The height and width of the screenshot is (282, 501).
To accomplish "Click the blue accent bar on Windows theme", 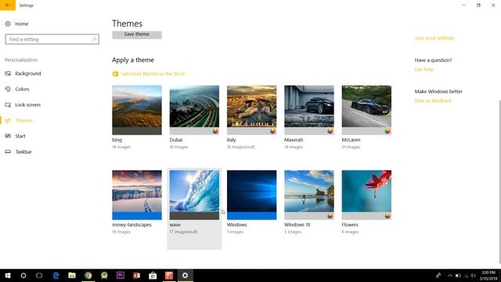I will (x=252, y=216).
